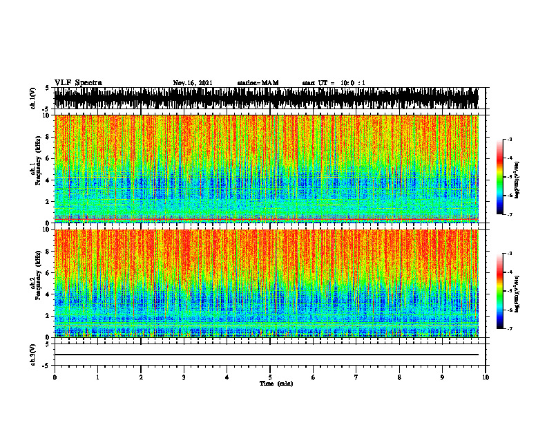Click the ch.2 color bar log(PSD) unit label
The width and height of the screenshot is (547, 423).
(x=517, y=294)
